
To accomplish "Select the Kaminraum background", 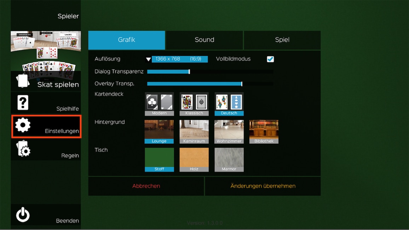I will pos(194,132).
